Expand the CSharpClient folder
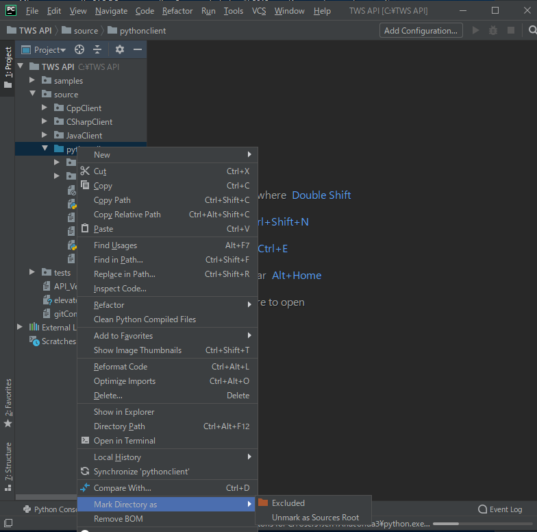 pos(45,121)
